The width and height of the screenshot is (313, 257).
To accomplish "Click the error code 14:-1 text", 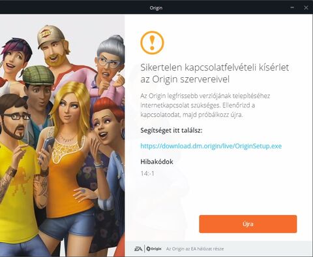I will pos(147,173).
